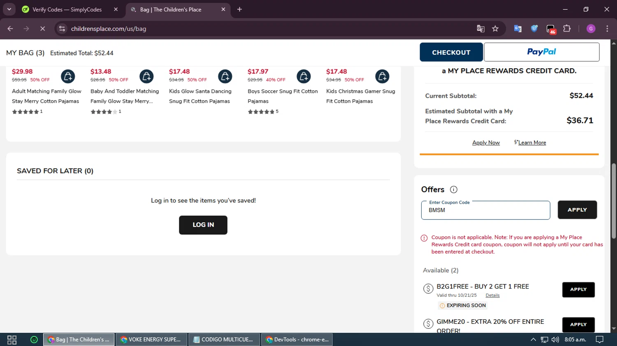Open site information for childrensplace.com
The image size is (617, 346).
pyautogui.click(x=62, y=29)
